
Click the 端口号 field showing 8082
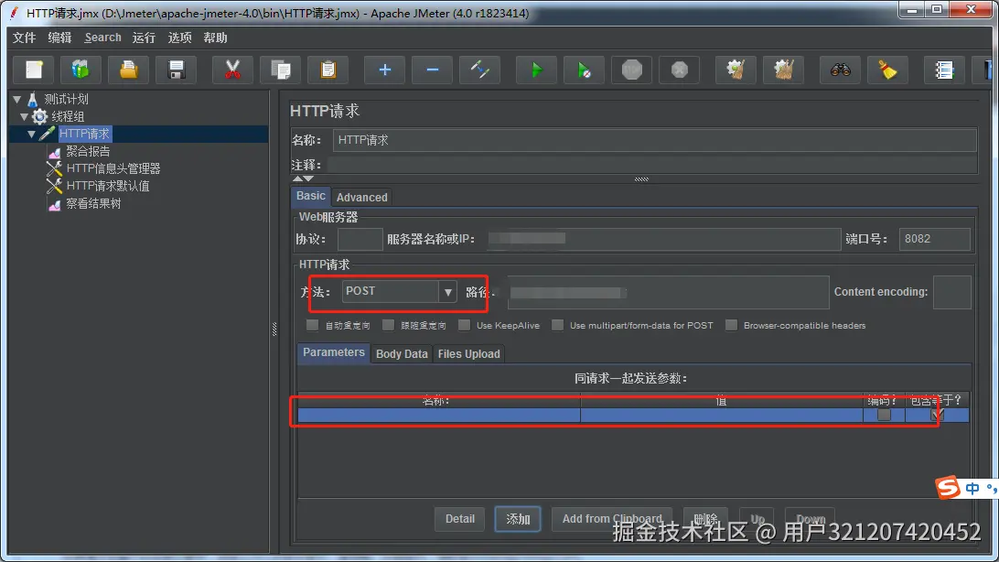[935, 239]
